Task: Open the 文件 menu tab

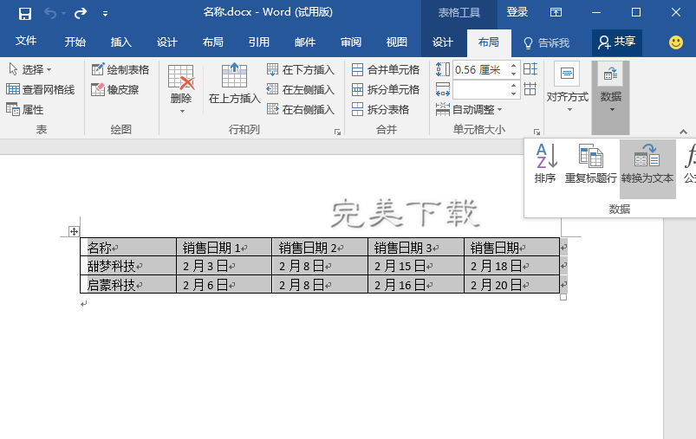Action: pos(26,42)
